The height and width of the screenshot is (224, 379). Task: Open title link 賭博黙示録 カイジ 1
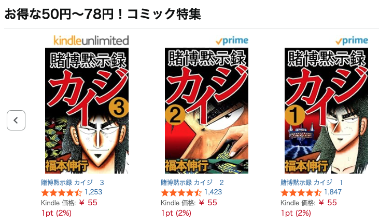(312, 182)
